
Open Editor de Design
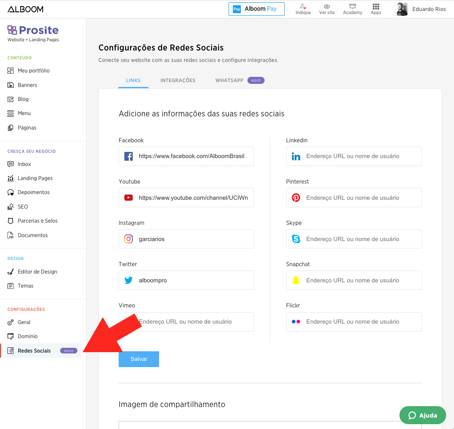[x=37, y=272]
